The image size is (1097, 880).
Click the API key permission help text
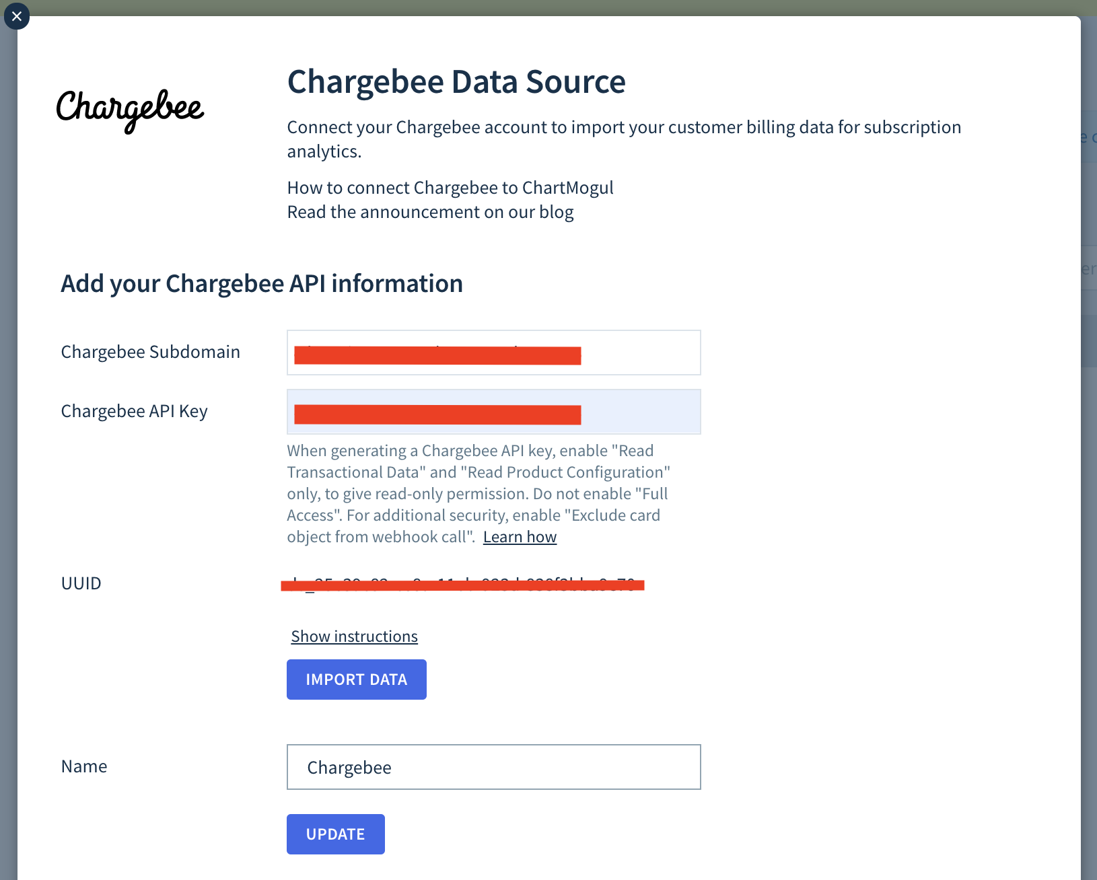click(479, 494)
